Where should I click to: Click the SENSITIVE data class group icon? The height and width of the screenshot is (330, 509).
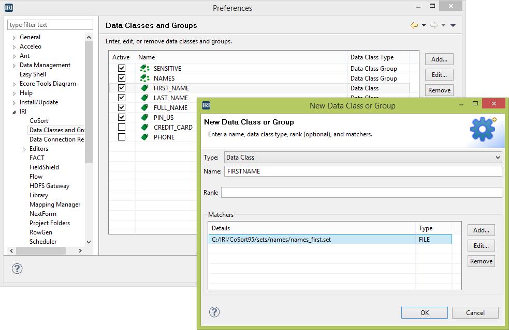(145, 68)
